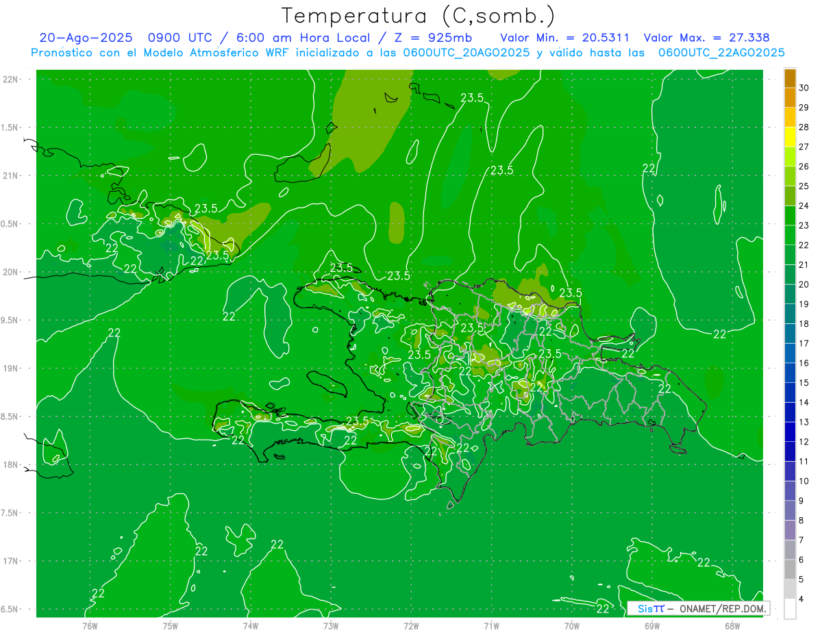The width and height of the screenshot is (822, 635).
Task: Click the "20" colorbar scale label
Action: (x=804, y=284)
